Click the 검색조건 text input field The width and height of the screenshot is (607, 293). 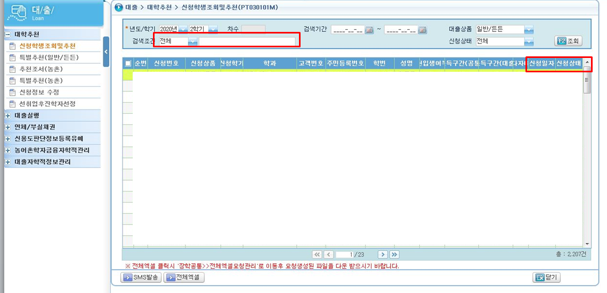247,41
